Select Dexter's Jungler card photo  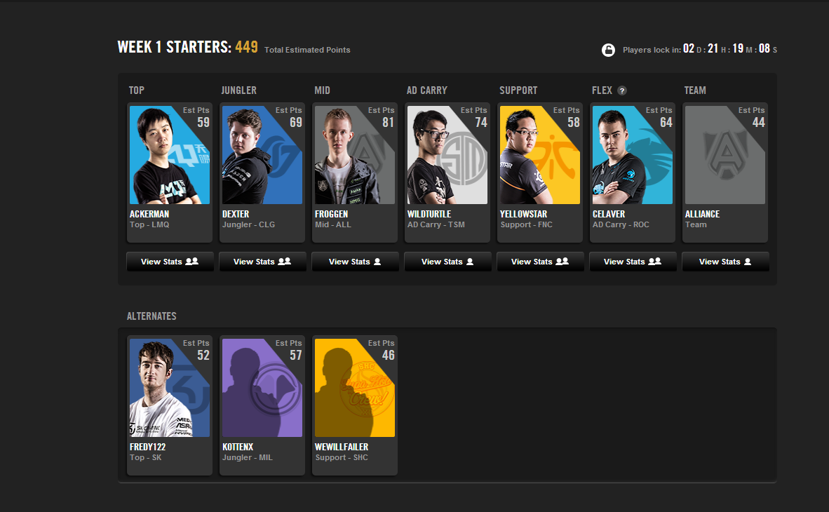pyautogui.click(x=262, y=155)
